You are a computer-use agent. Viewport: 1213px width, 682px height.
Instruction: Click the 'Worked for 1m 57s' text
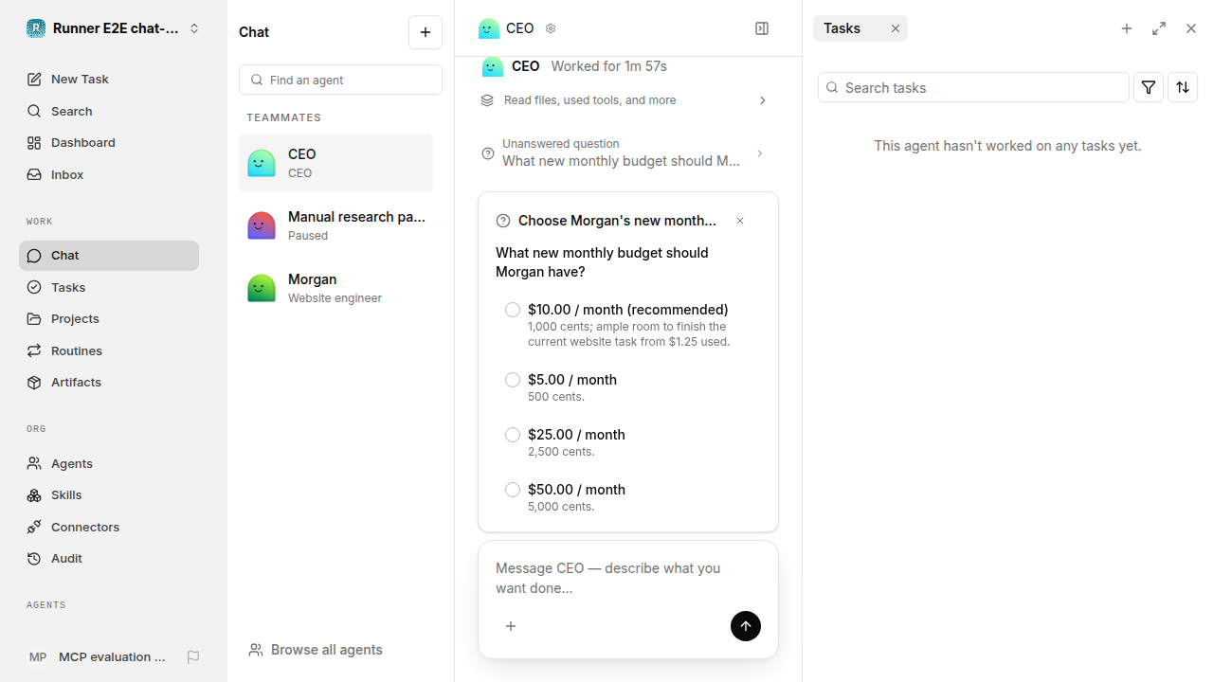coord(609,66)
